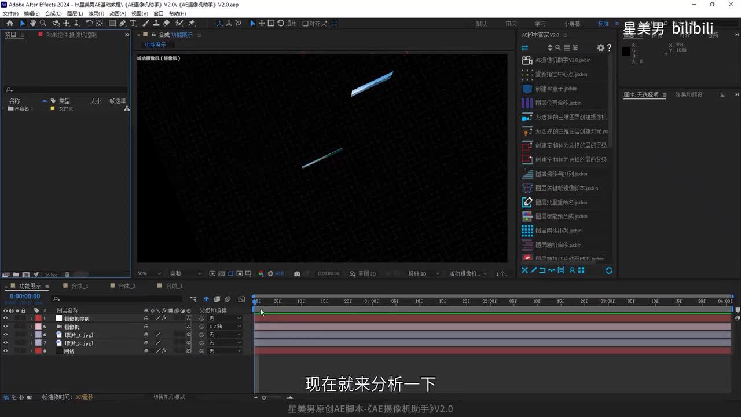Select the Rotation tool

pyautogui.click(x=89, y=23)
